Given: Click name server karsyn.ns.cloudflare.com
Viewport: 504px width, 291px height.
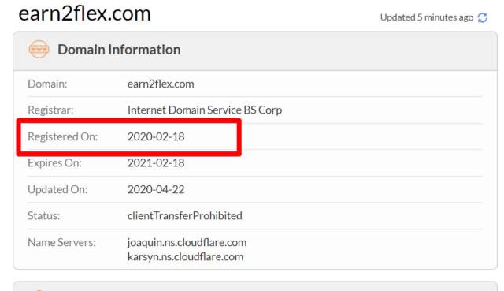Looking at the screenshot, I should 186,257.
